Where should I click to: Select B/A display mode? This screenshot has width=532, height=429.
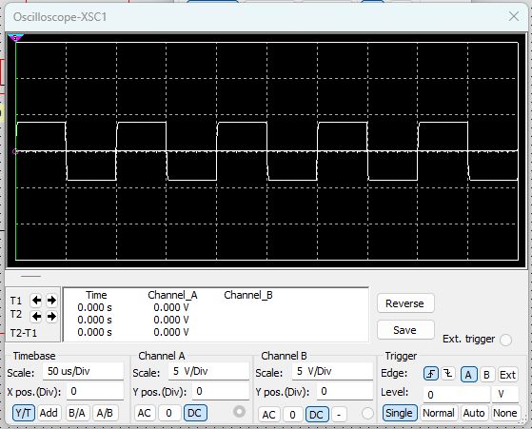point(78,413)
